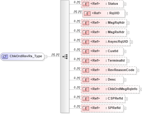Screen dimensions: 142x114
Task: Click the E icon of TerminalId element
Action: 86,61
